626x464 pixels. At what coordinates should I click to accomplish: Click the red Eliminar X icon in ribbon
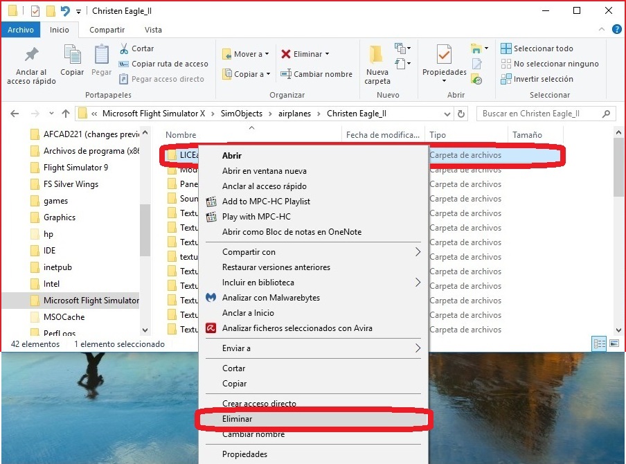pyautogui.click(x=286, y=54)
